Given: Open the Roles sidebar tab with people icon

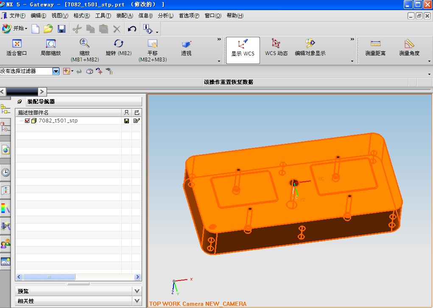Looking at the screenshot, I should click(5, 244).
